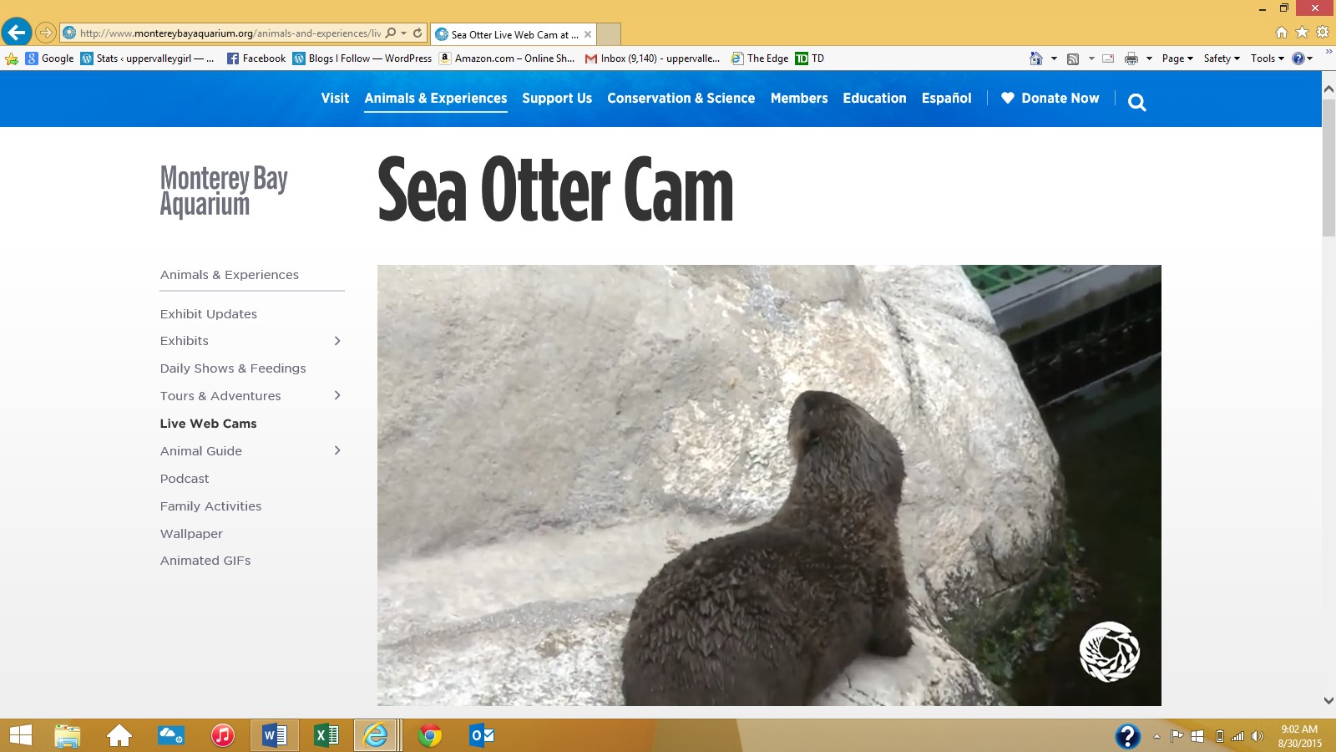Screen dimensions: 1336x752
Task: Click the sea otter live video
Action: [x=768, y=485]
